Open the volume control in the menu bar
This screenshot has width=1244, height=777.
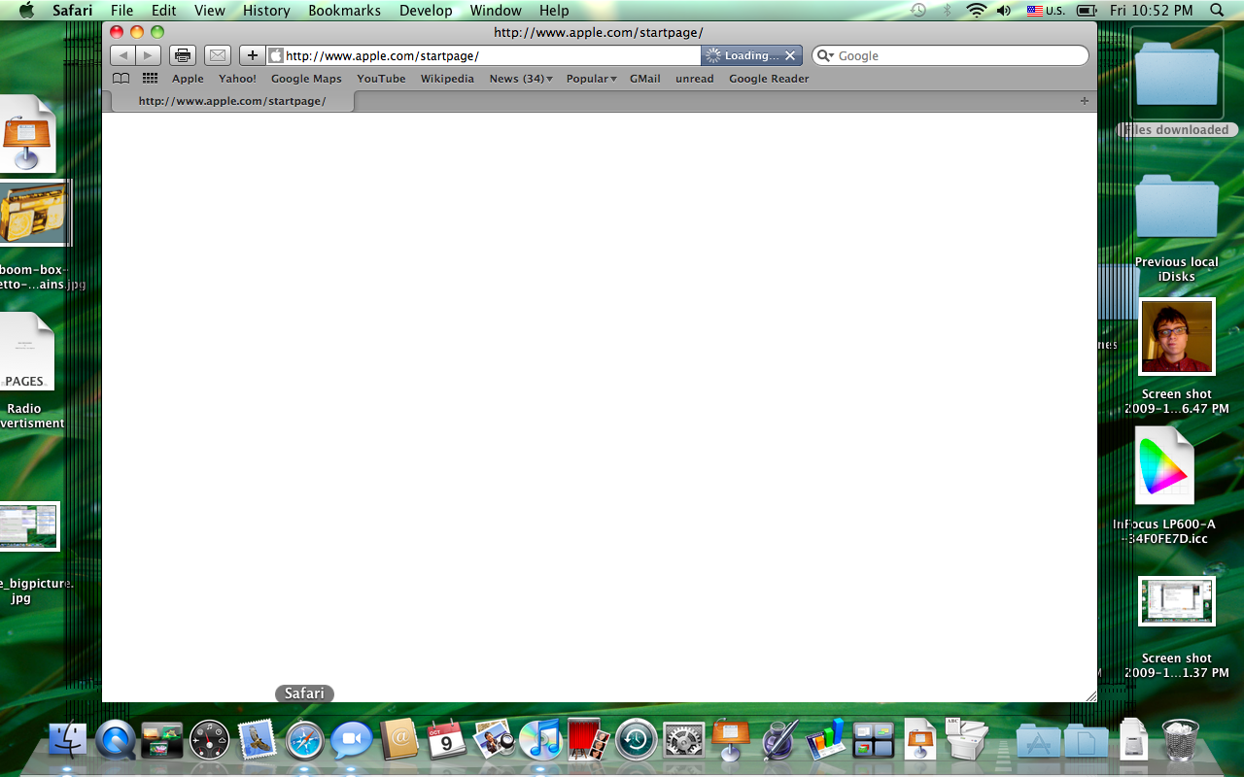(x=1004, y=11)
